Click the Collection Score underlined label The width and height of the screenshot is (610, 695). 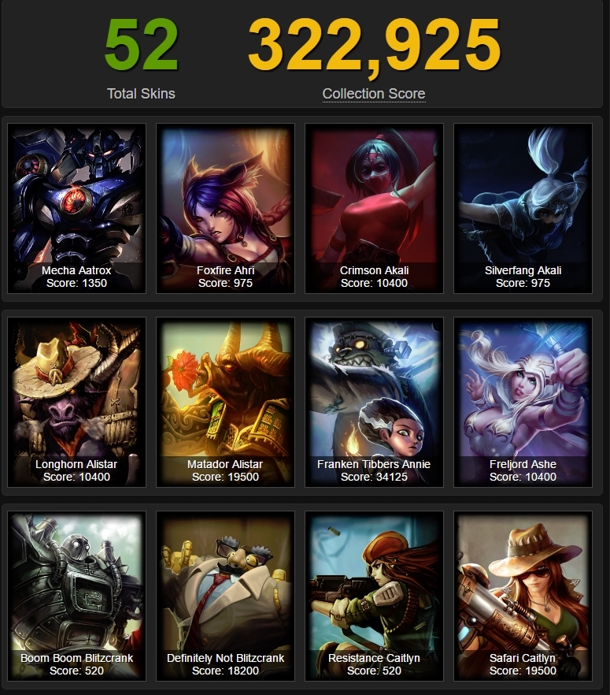pyautogui.click(x=374, y=94)
